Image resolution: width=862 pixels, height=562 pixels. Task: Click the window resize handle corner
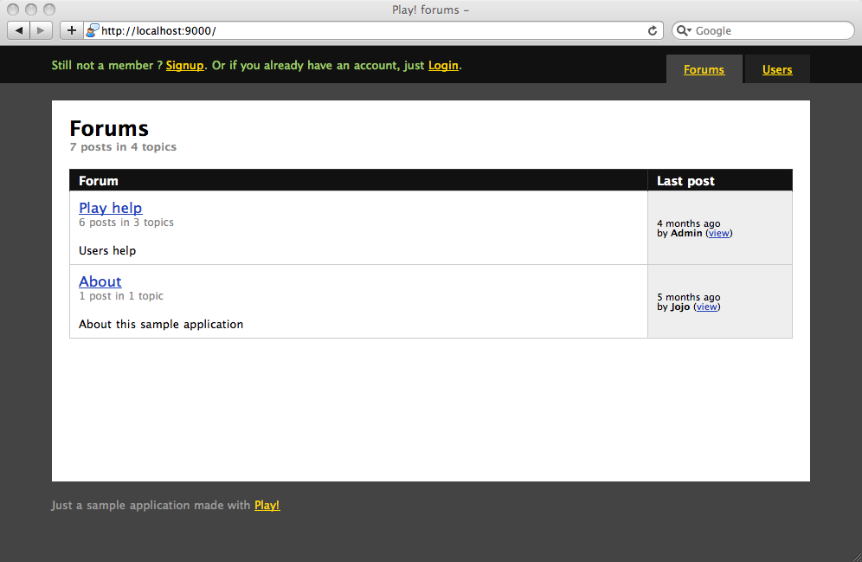coord(855,555)
